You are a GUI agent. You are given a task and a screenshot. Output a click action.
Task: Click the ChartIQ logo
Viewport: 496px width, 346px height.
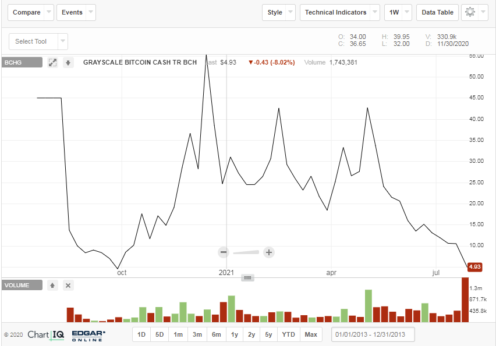(46, 334)
